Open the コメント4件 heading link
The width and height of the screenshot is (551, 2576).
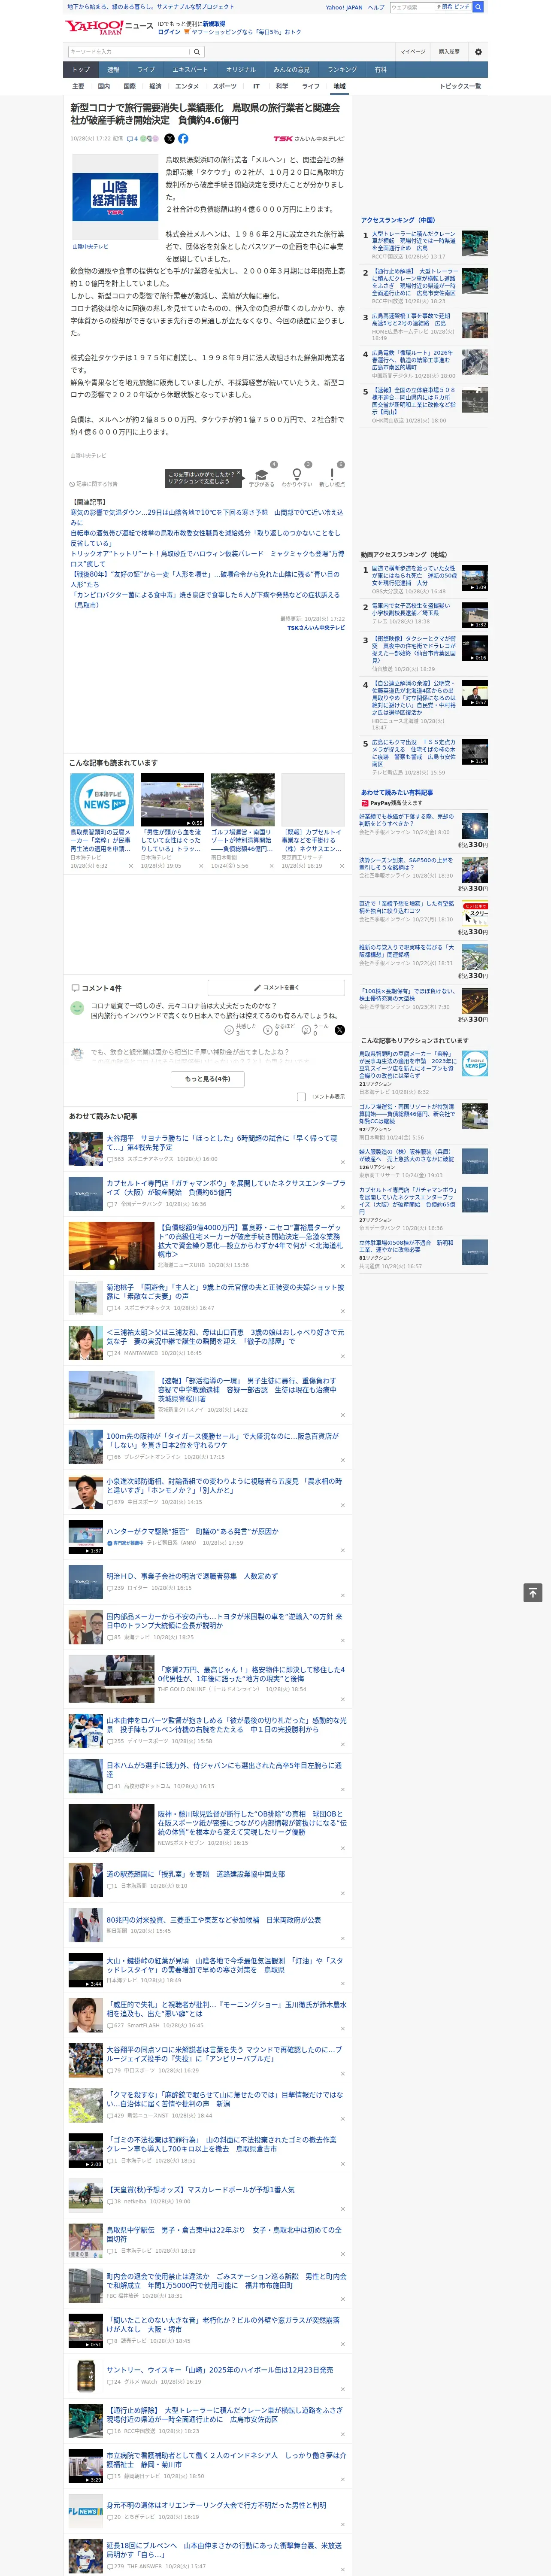pyautogui.click(x=96, y=987)
